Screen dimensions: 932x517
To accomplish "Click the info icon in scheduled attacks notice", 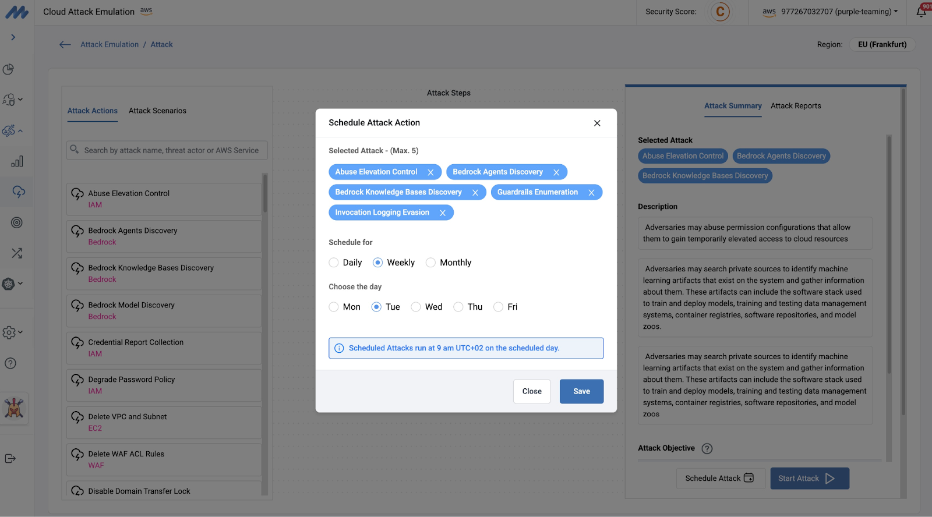I will [339, 348].
